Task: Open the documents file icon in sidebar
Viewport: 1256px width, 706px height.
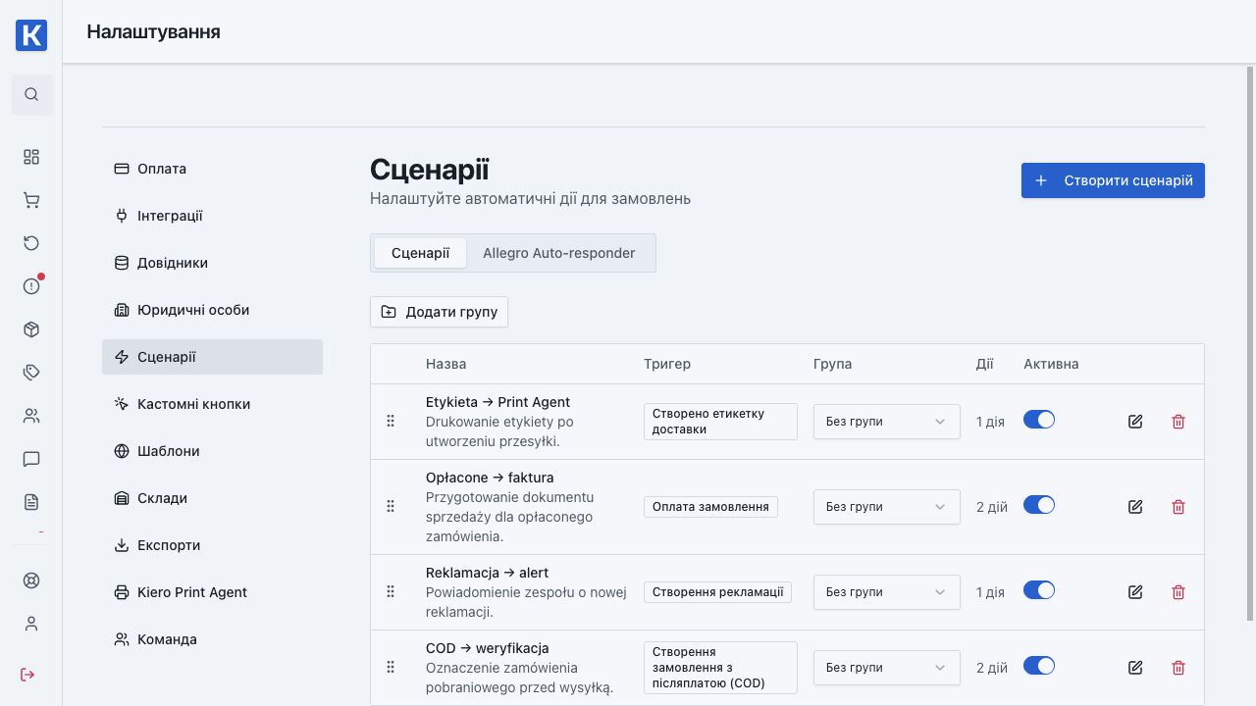Action: [x=31, y=502]
